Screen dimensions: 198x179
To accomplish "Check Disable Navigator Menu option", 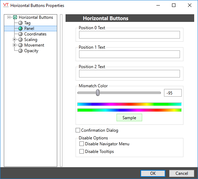I will (x=81, y=144).
